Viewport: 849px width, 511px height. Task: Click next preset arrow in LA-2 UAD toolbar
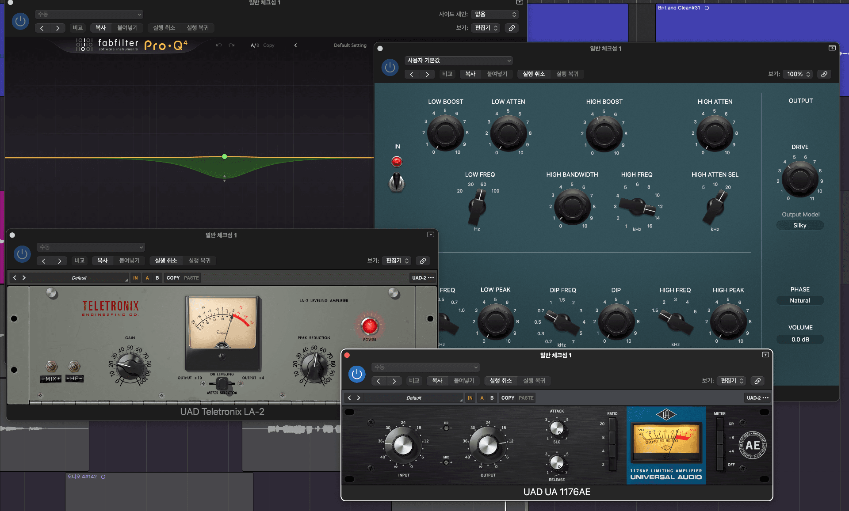pos(24,278)
